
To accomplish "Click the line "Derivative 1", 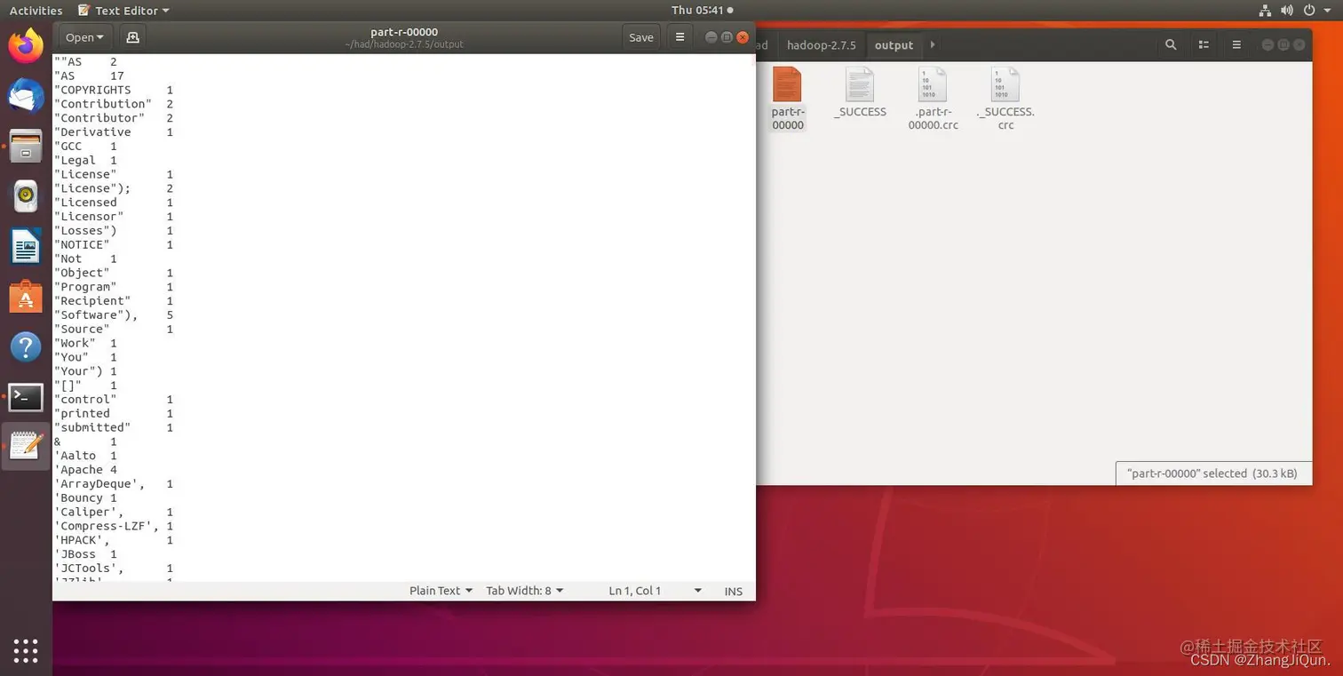I will [114, 132].
